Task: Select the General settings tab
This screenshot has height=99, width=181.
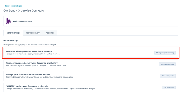Action: pyautogui.click(x=13, y=33)
